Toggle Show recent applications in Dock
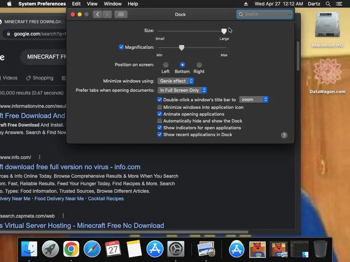Viewport: 350px width, 262px height. [159, 134]
